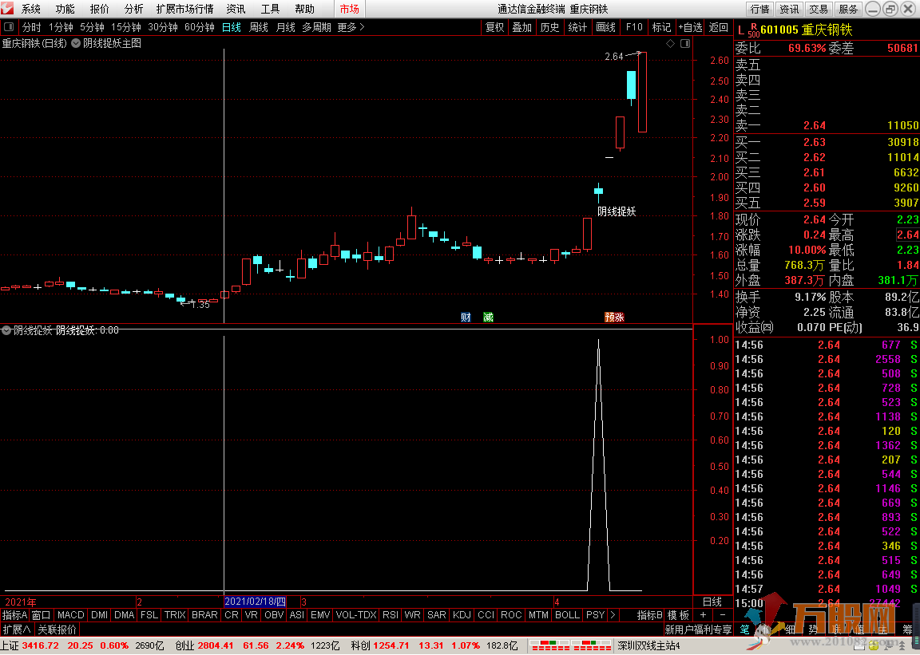Add stock via +自选
The image size is (920, 655).
coord(691,27)
